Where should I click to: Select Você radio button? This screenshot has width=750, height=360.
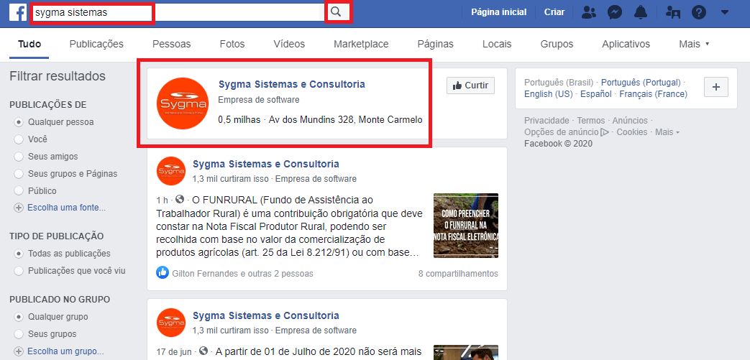click(x=19, y=139)
